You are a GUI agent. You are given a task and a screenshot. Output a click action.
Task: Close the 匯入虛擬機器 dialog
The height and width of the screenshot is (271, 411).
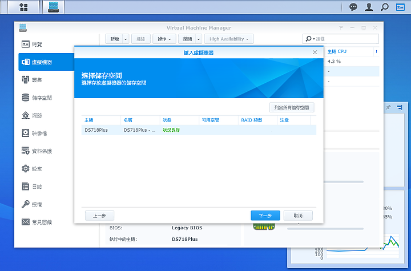click(315, 52)
